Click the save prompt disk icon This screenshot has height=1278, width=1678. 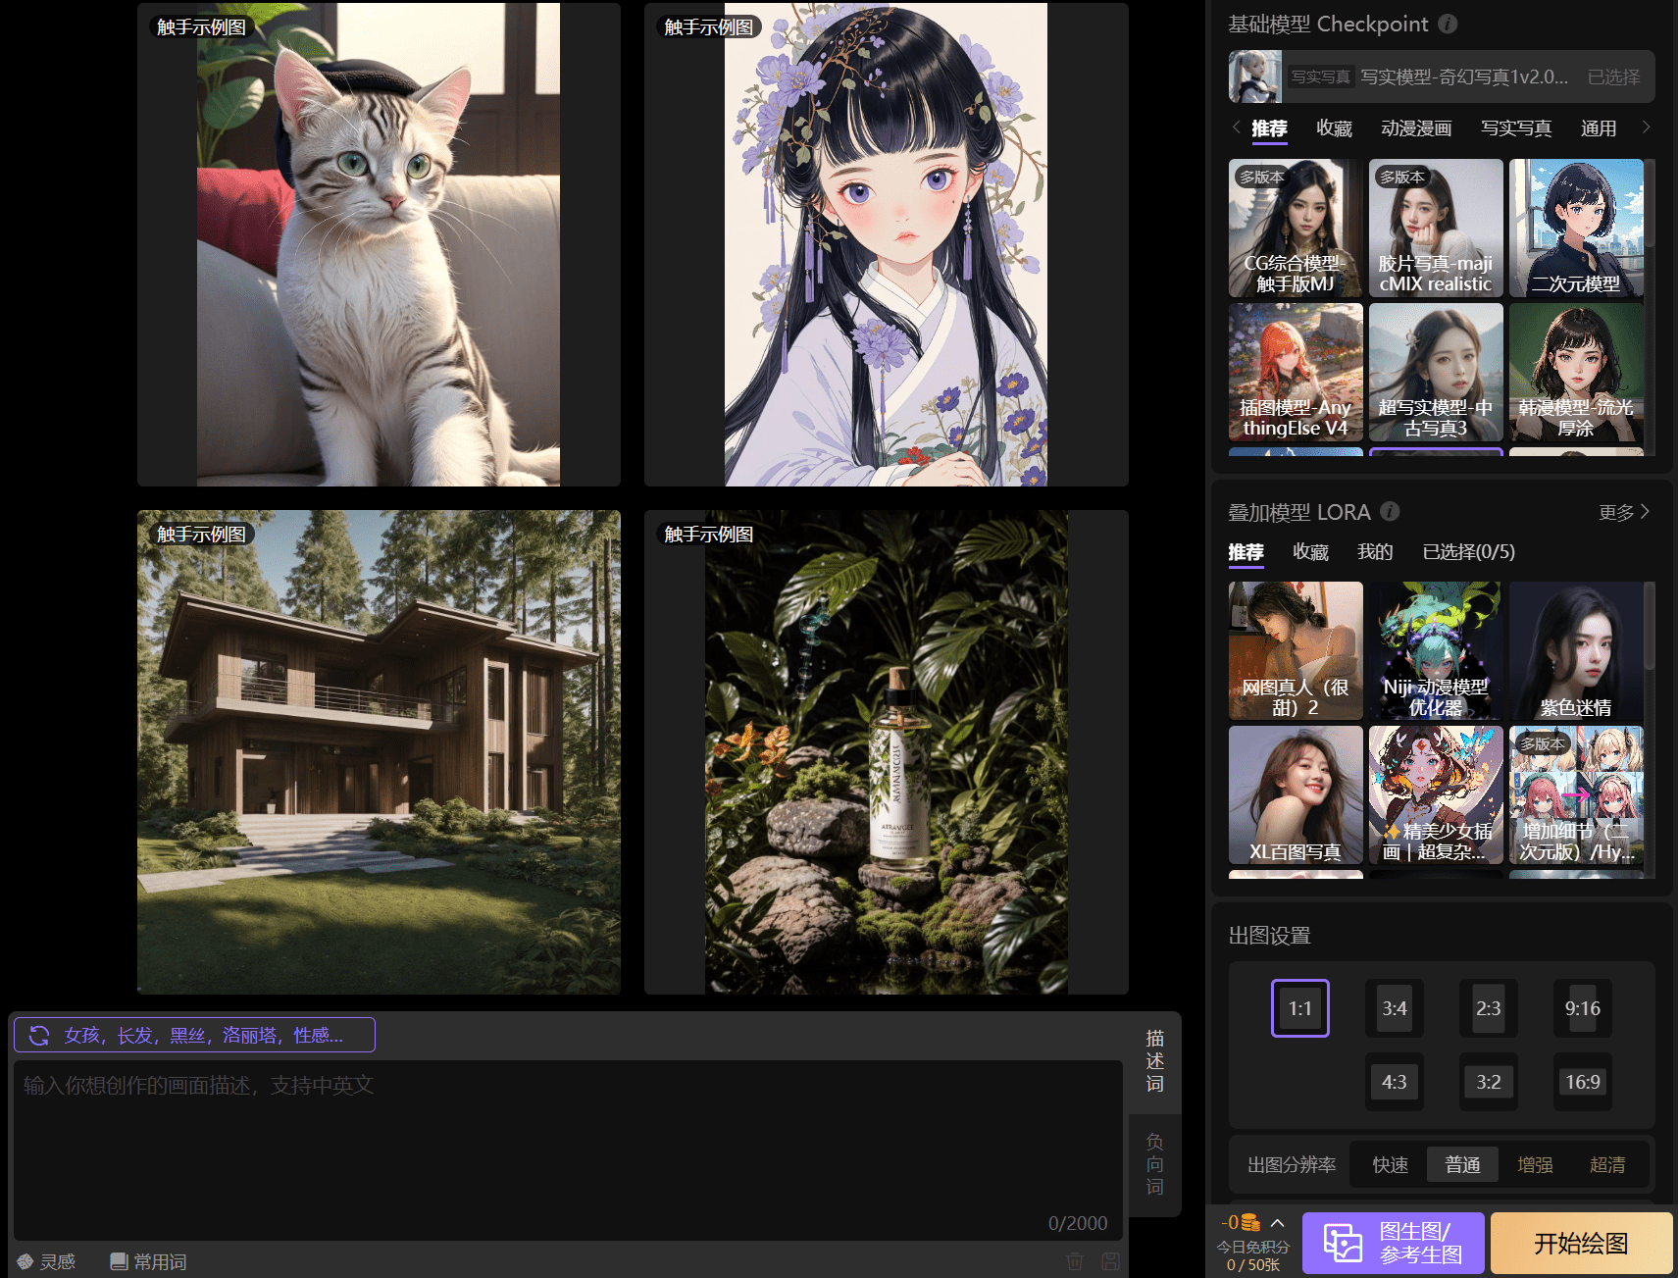pos(1110,1261)
